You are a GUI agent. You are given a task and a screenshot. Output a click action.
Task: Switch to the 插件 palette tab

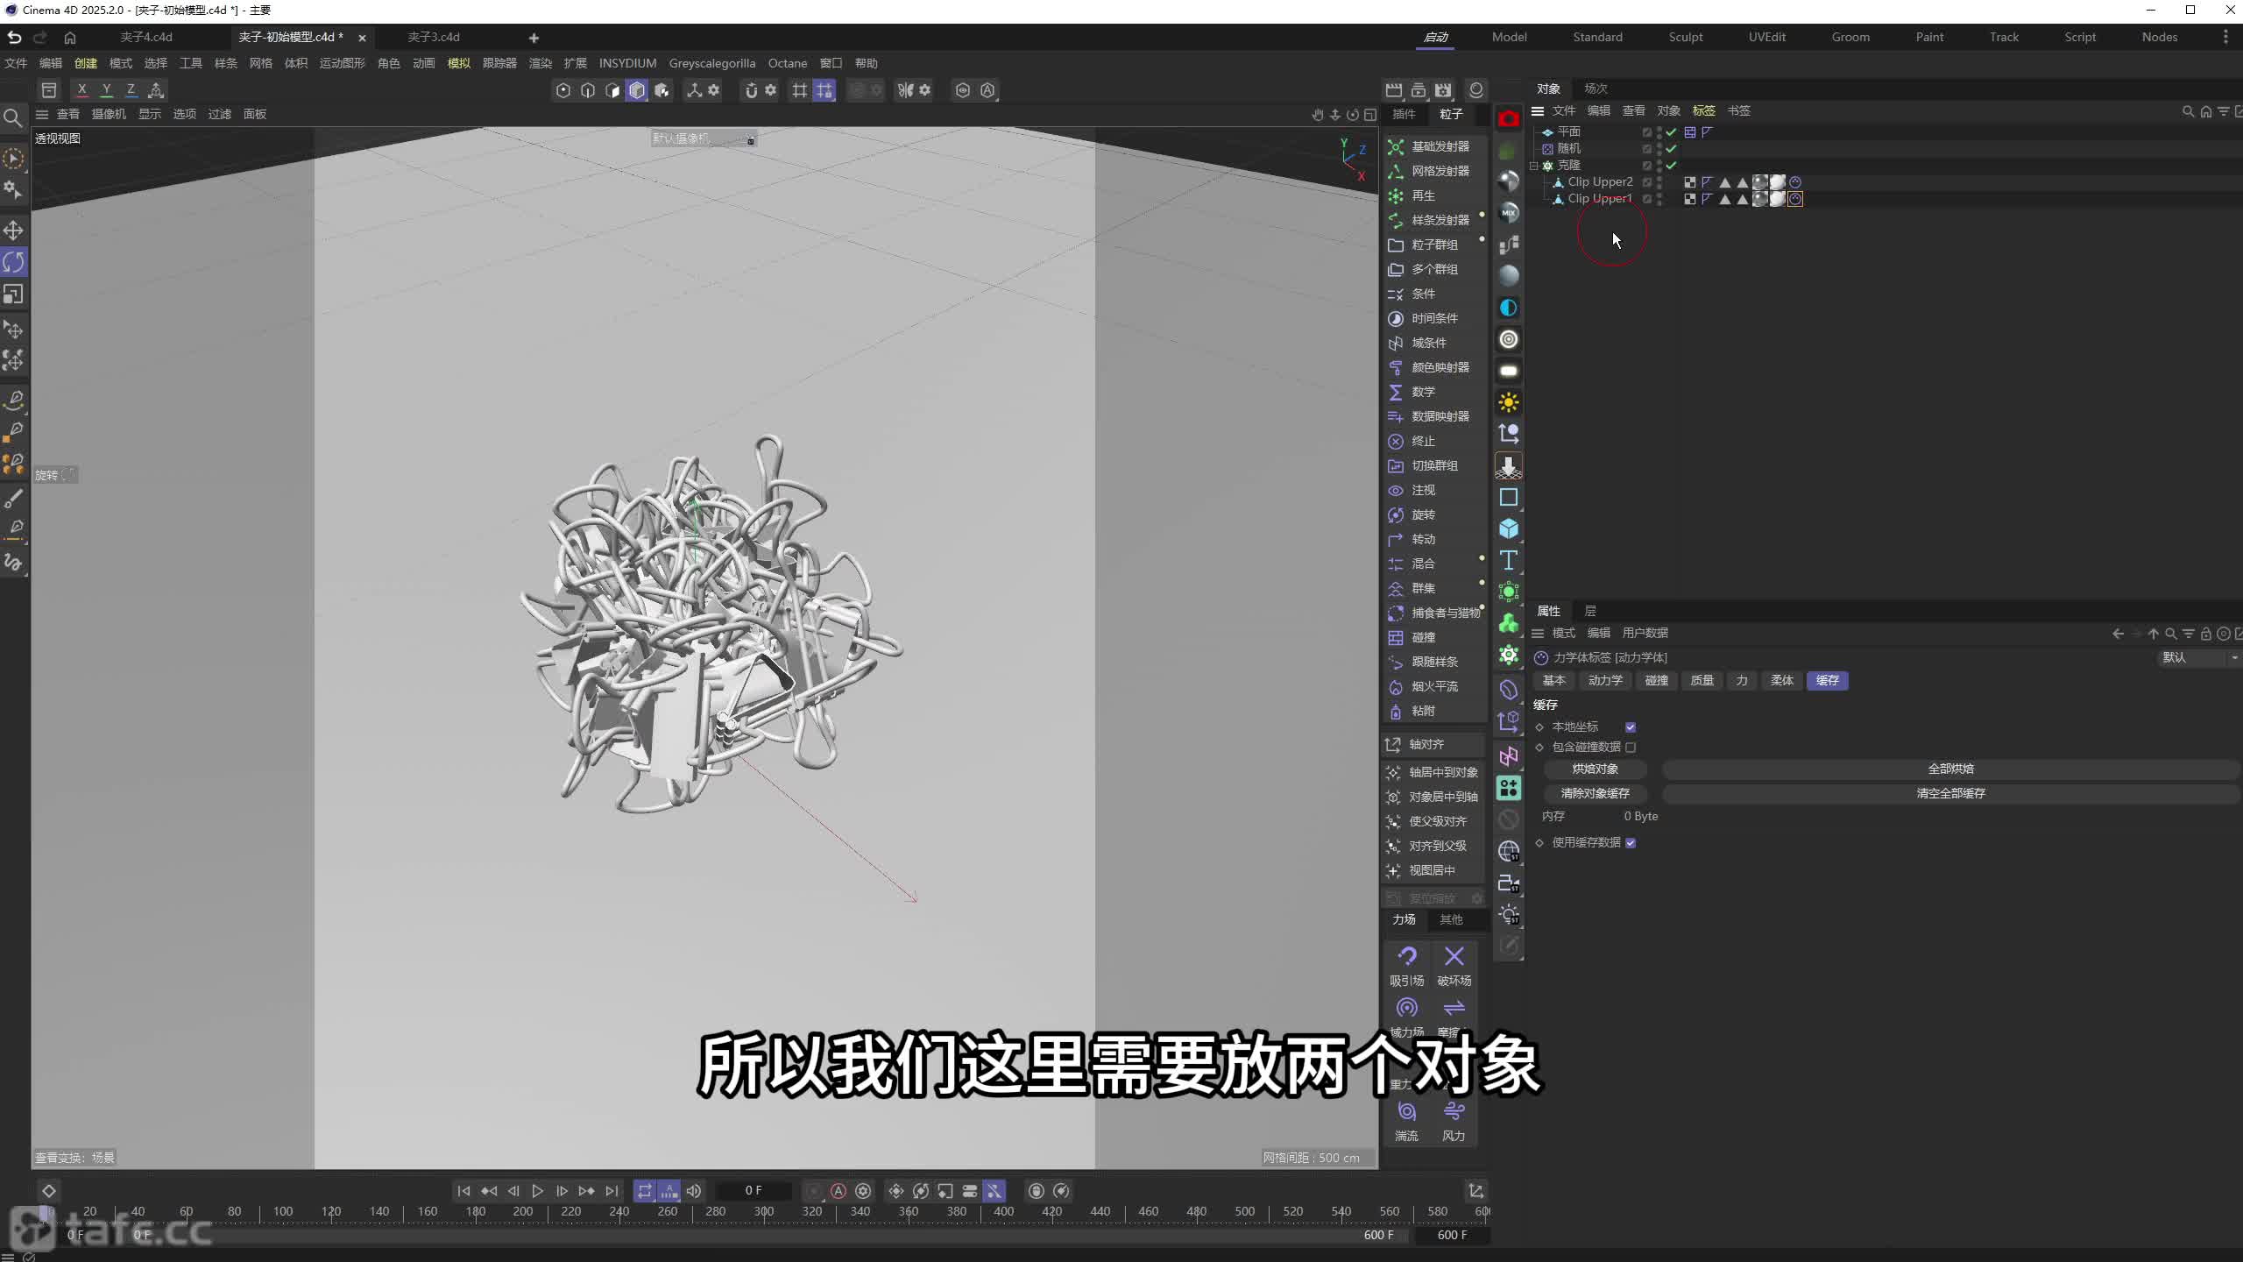(x=1404, y=114)
